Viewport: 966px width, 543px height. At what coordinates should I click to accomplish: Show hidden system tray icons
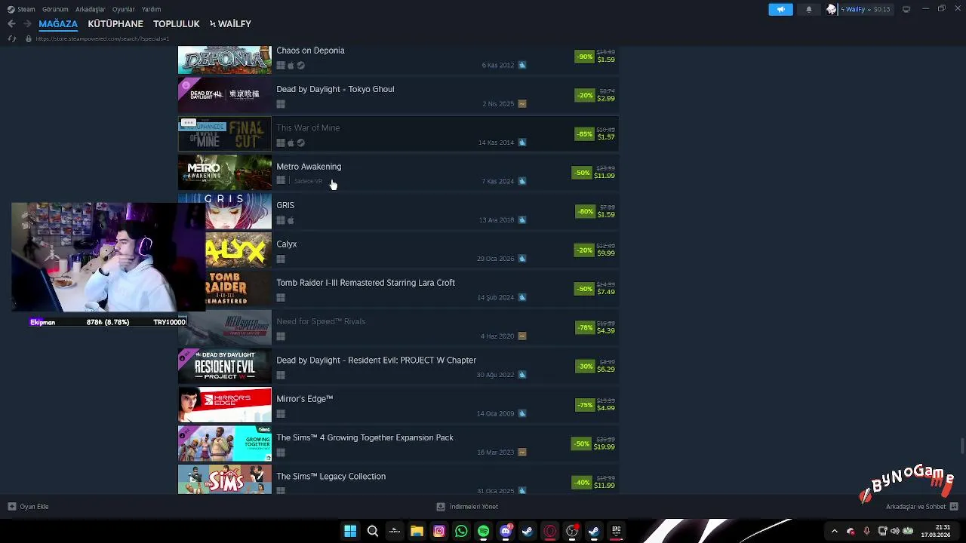click(x=834, y=531)
